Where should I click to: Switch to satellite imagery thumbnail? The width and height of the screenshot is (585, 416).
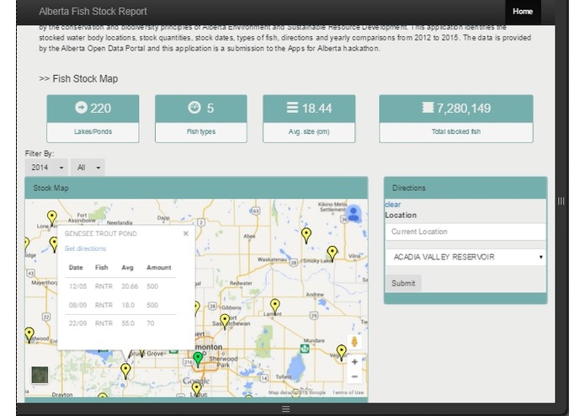(x=40, y=375)
